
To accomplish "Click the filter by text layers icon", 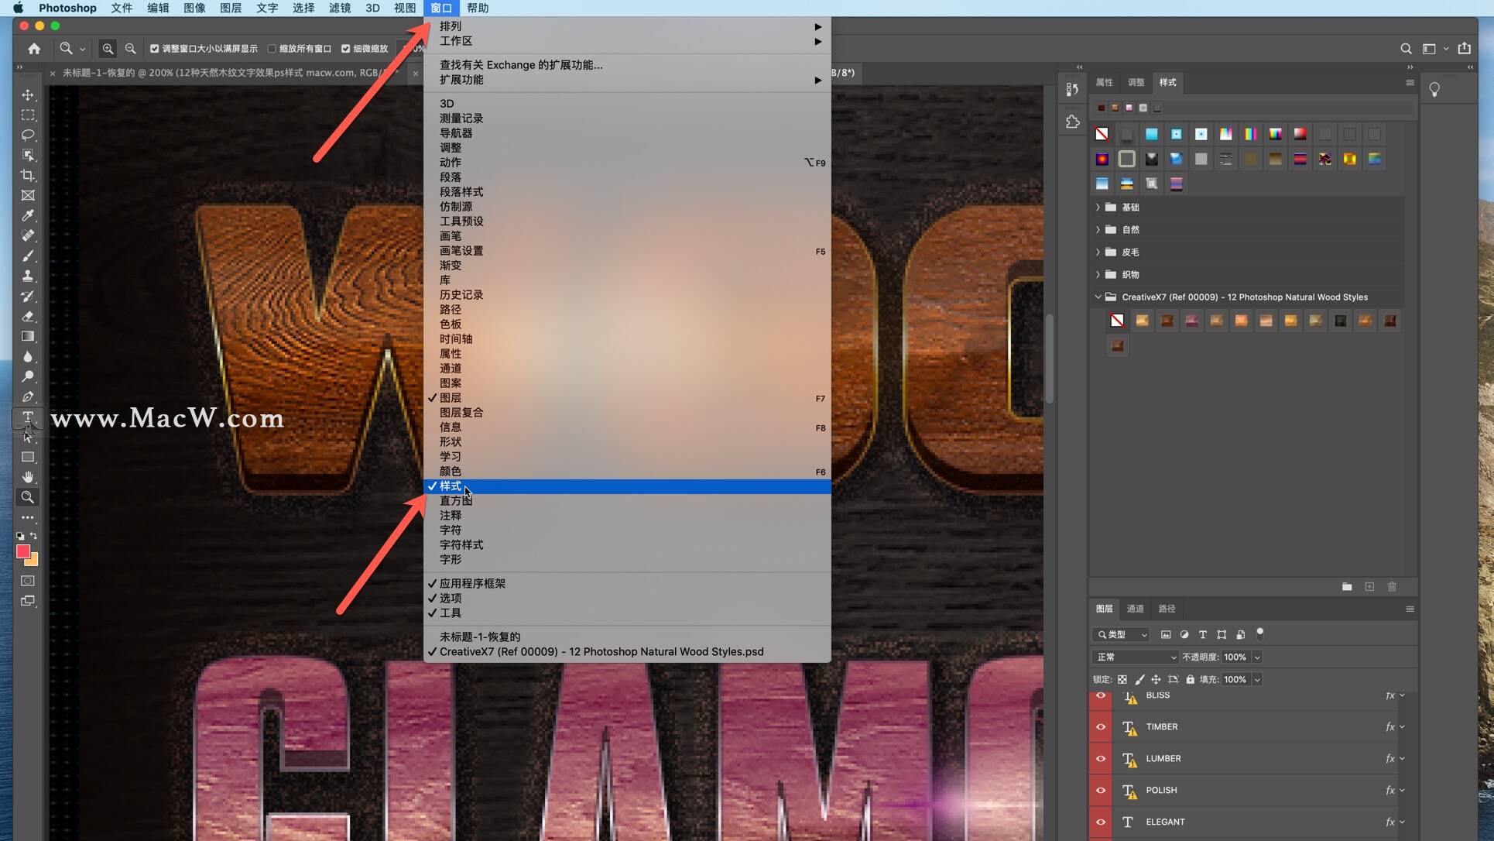I will pyautogui.click(x=1203, y=634).
